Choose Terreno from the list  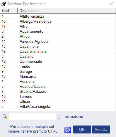click(x=58, y=96)
